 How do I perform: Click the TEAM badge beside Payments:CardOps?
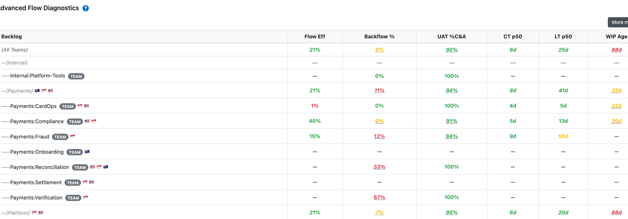(x=67, y=106)
